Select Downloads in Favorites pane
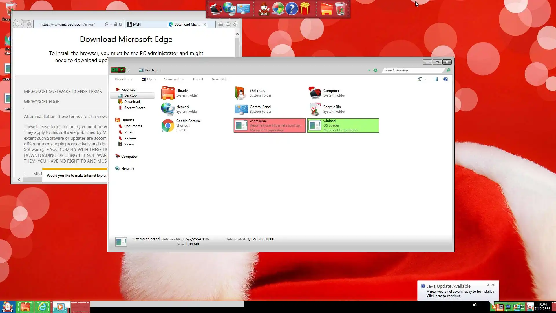Image resolution: width=556 pixels, height=313 pixels. [x=133, y=102]
